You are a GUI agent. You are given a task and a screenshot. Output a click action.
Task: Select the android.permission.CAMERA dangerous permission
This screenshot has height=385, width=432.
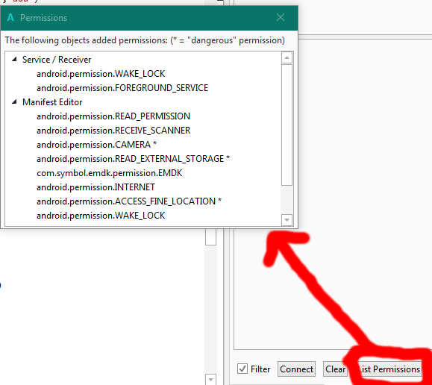[96, 145]
